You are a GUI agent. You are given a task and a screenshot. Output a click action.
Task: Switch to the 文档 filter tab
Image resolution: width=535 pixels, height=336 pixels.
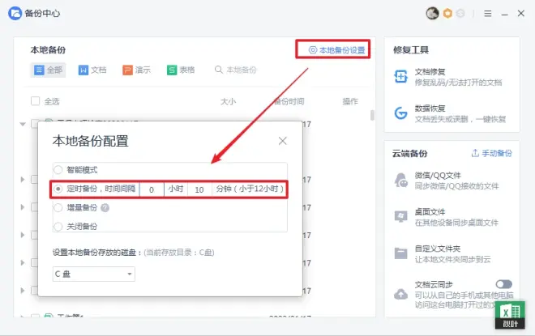(92, 70)
